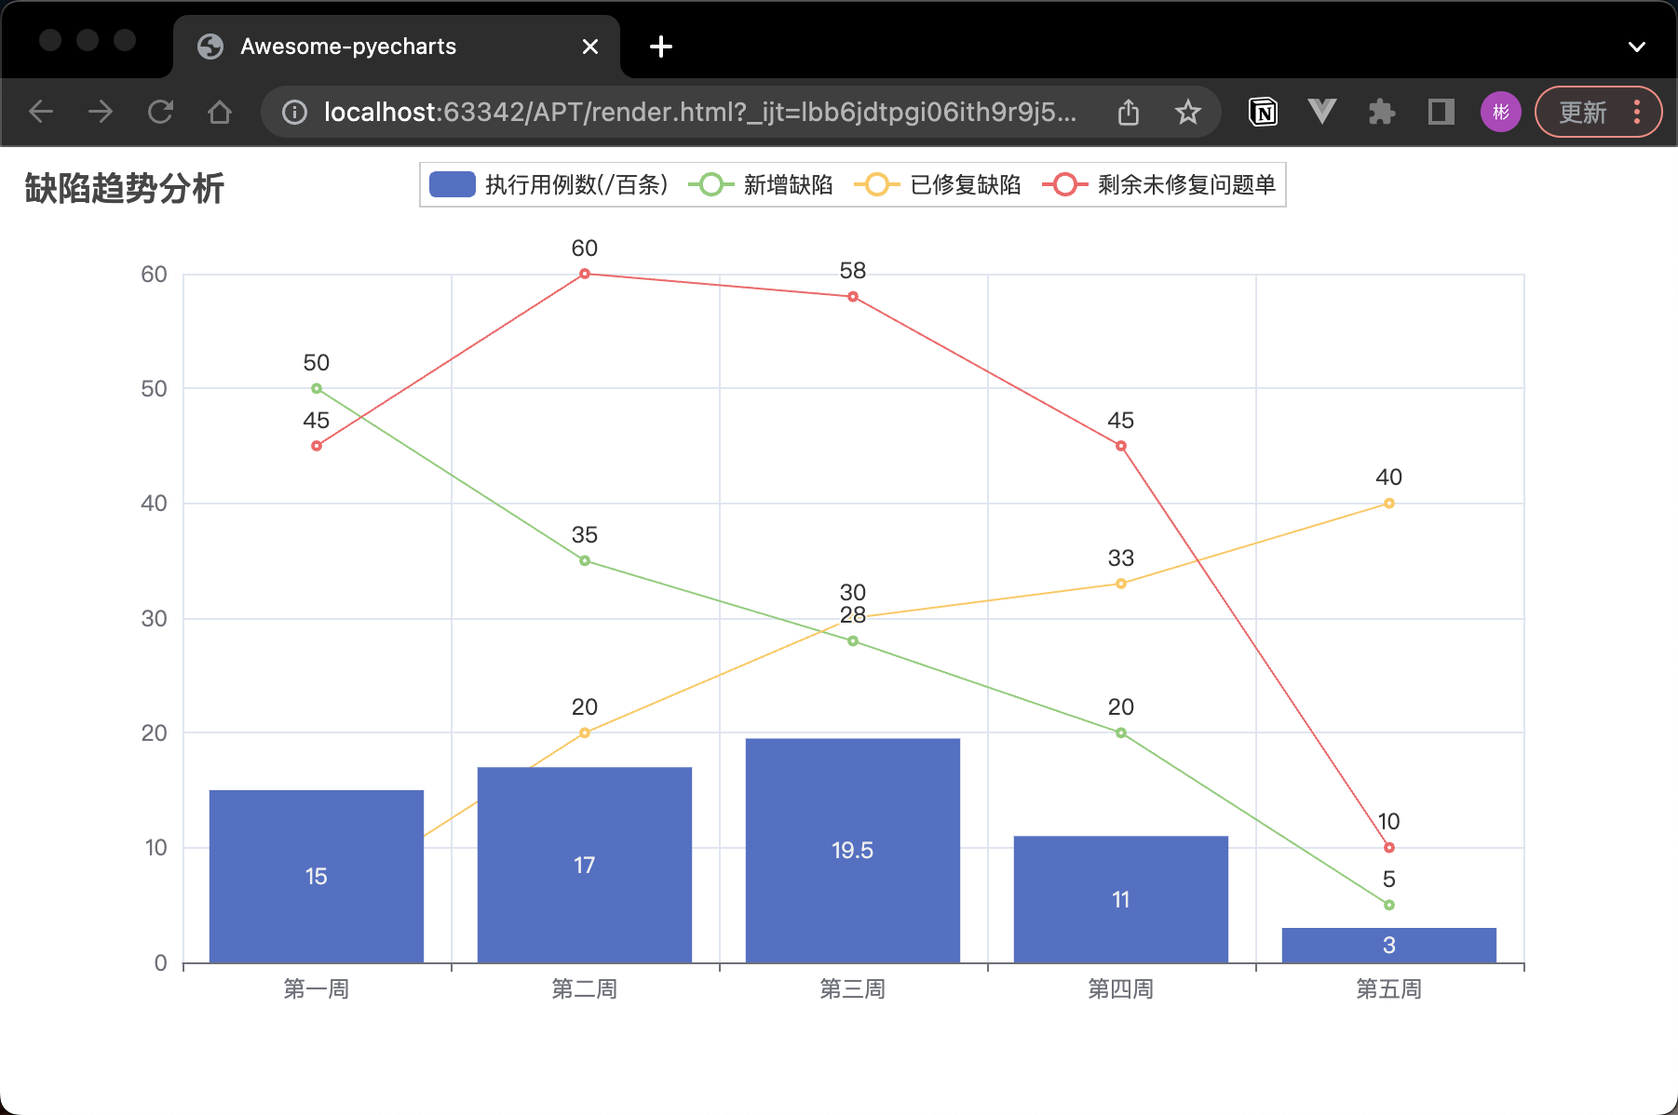
Task: Select the Awesome-pyecharts tab
Action: [397, 47]
